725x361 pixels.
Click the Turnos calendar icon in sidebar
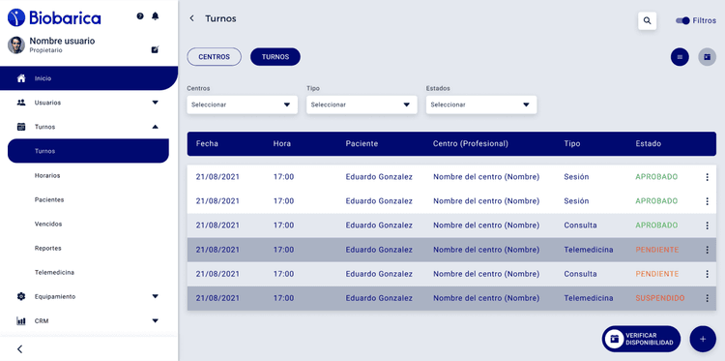point(21,127)
